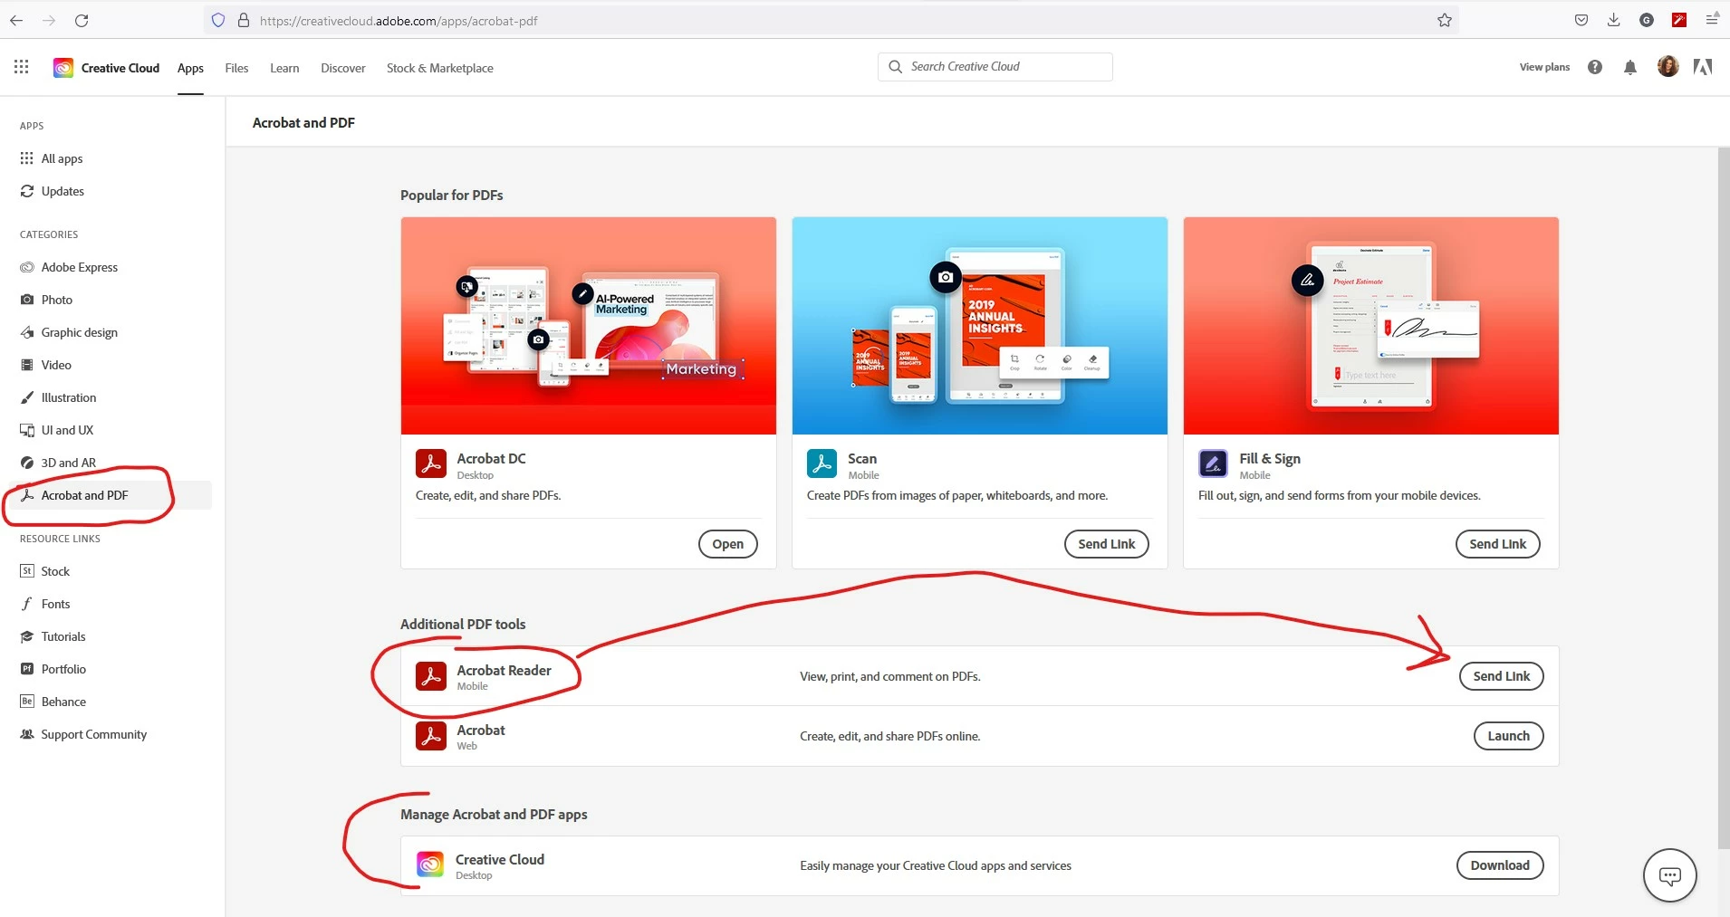Click the tracking protection shield icon
Screen dimensions: 1730x917
click(218, 20)
